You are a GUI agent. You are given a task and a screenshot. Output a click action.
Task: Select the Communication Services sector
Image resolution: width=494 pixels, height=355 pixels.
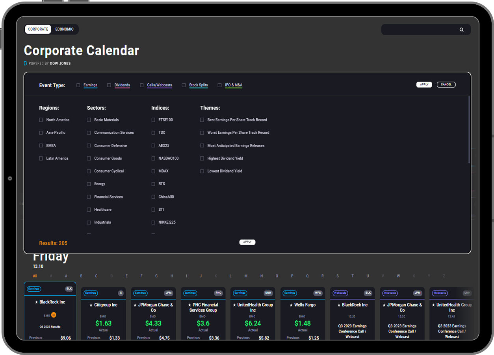89,133
